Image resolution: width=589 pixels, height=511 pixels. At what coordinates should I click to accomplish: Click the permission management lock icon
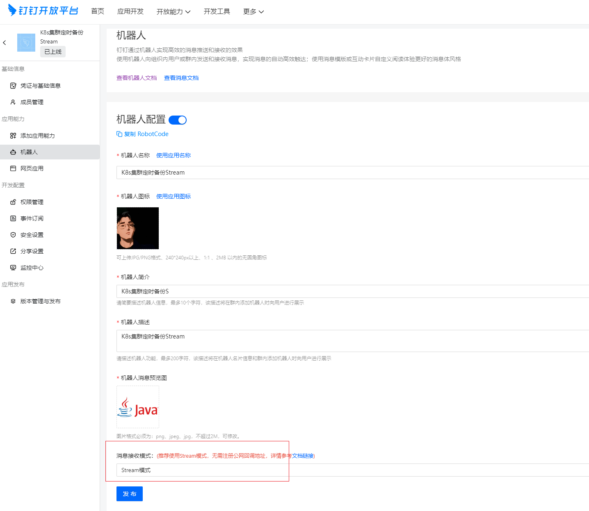13,202
